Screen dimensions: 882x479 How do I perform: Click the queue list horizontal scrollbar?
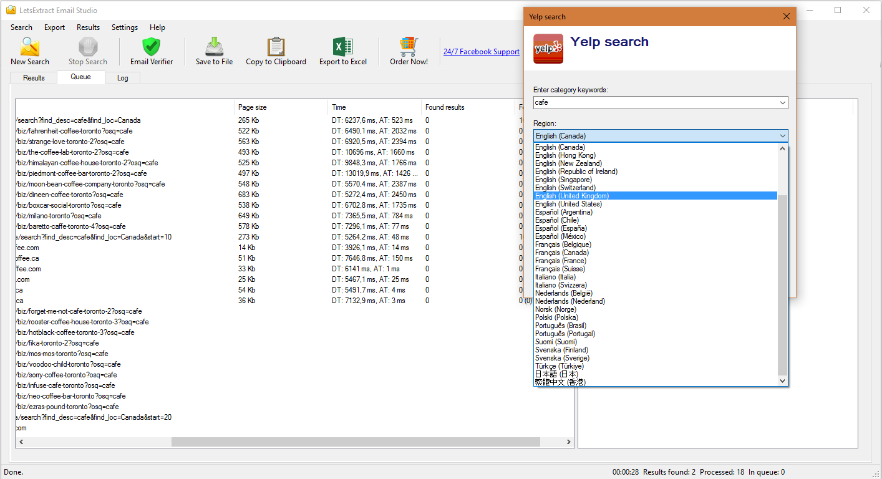tap(356, 442)
